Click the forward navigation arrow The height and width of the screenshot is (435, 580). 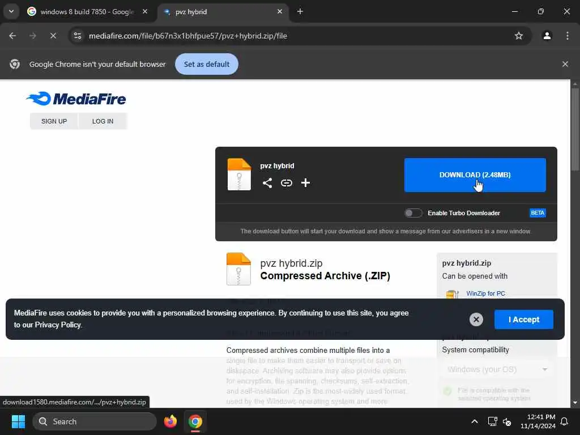click(x=32, y=36)
